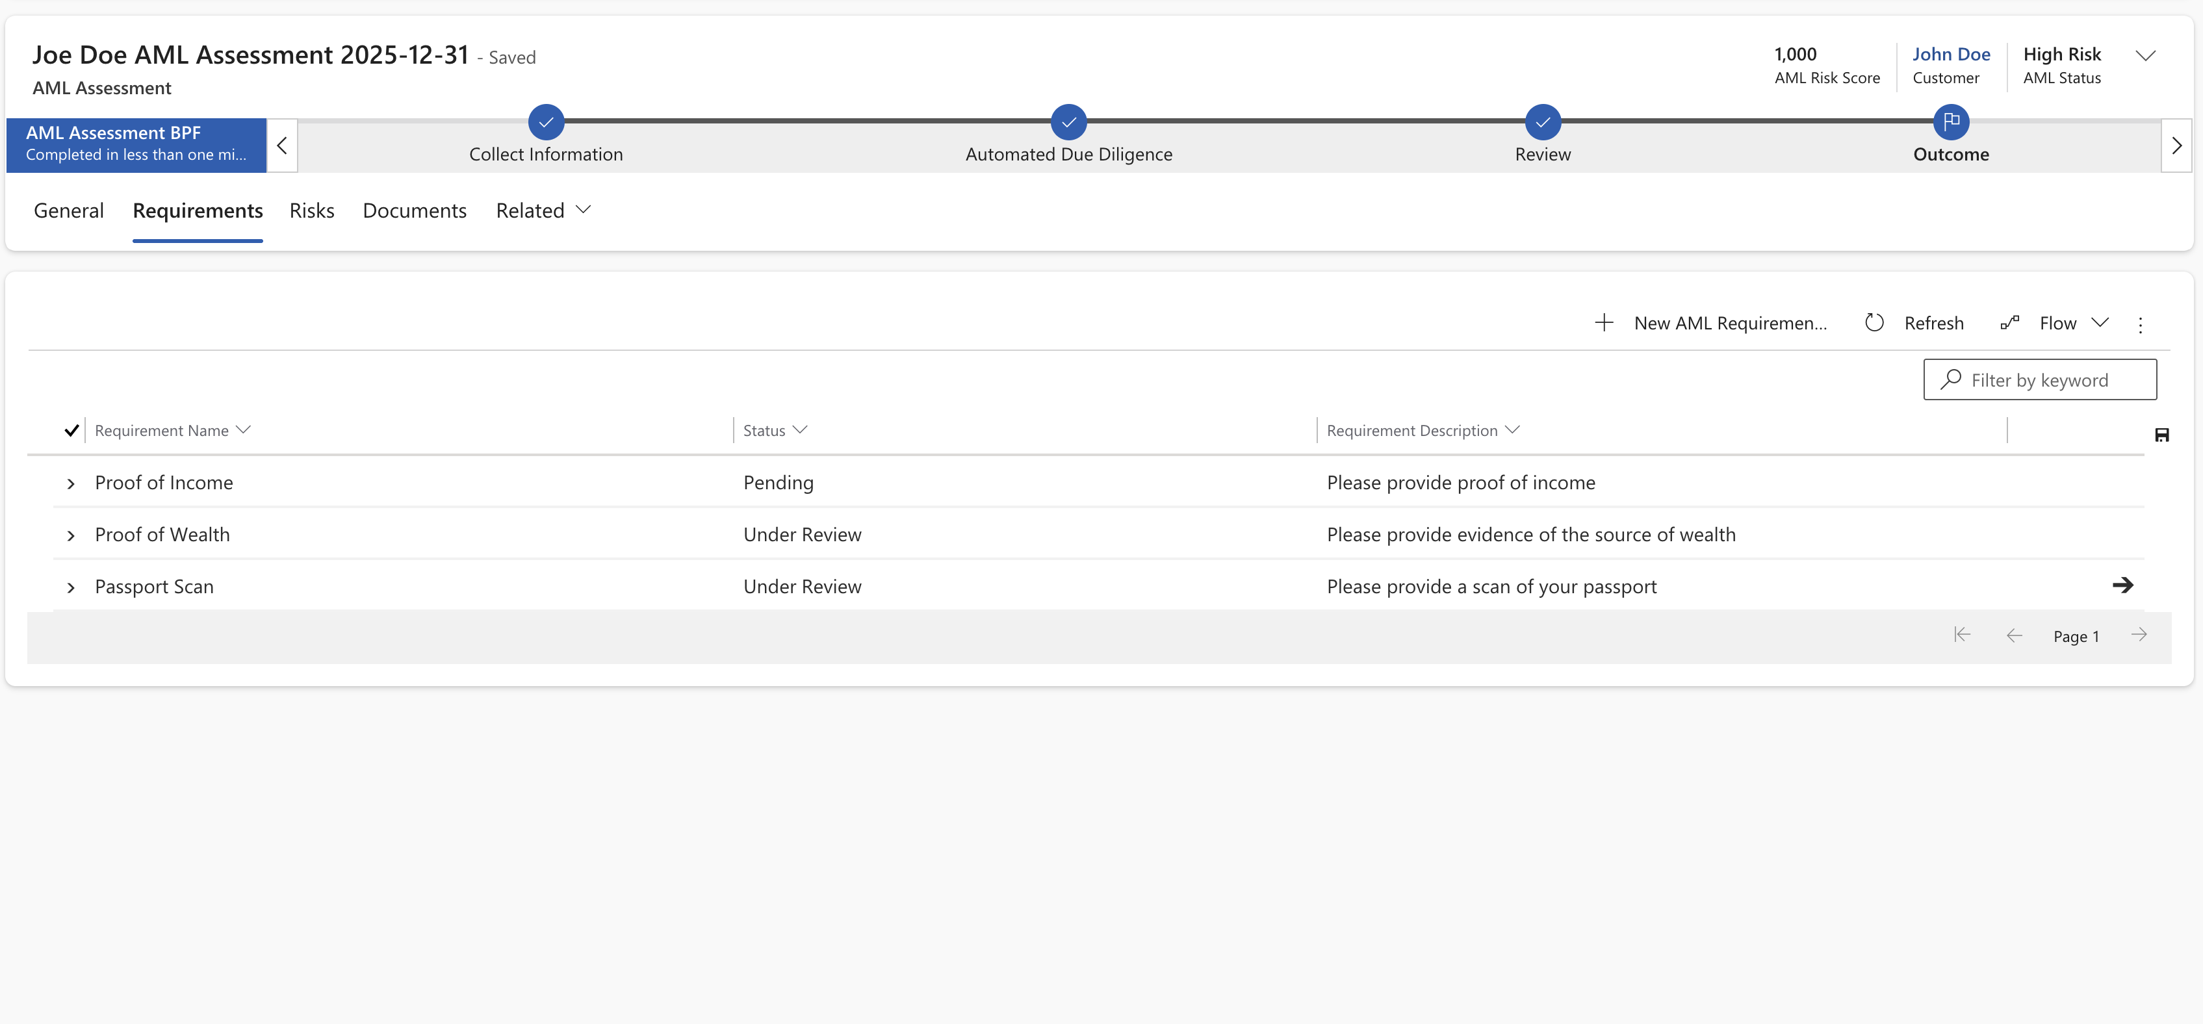Viewport: 2203px width, 1024px height.
Task: Click the Flow icon in the command bar
Action: point(2010,322)
